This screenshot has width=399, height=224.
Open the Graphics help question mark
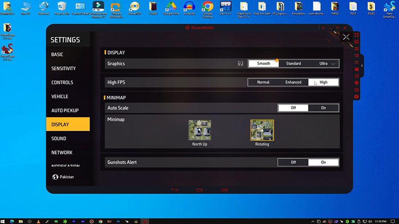(241, 63)
